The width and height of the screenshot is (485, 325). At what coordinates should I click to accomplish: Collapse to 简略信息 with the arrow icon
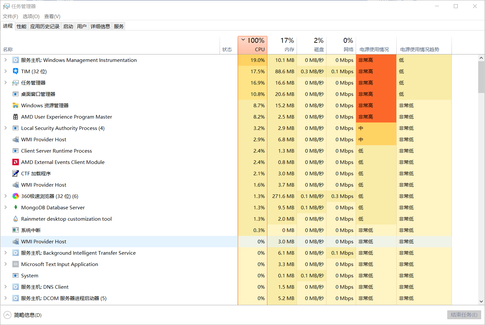[x=7, y=315]
